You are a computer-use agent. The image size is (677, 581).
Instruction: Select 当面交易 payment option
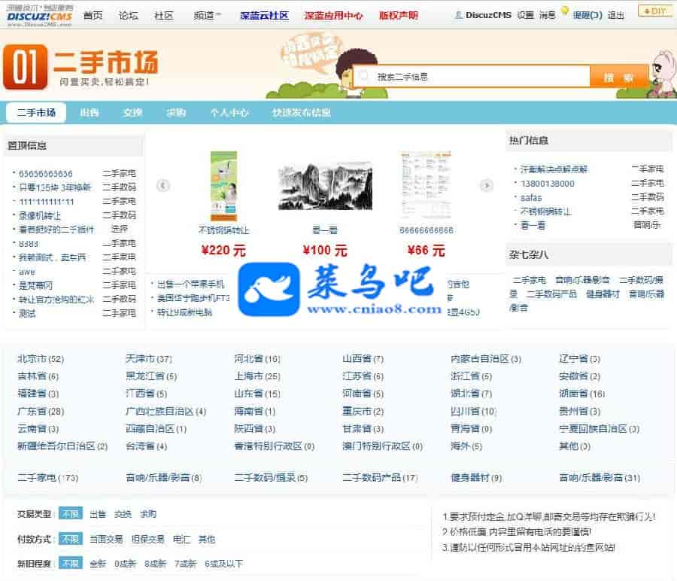[106, 539]
